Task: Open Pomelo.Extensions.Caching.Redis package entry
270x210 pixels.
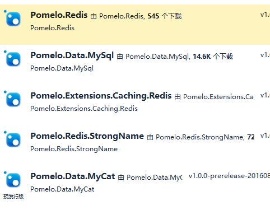Action: [101, 96]
